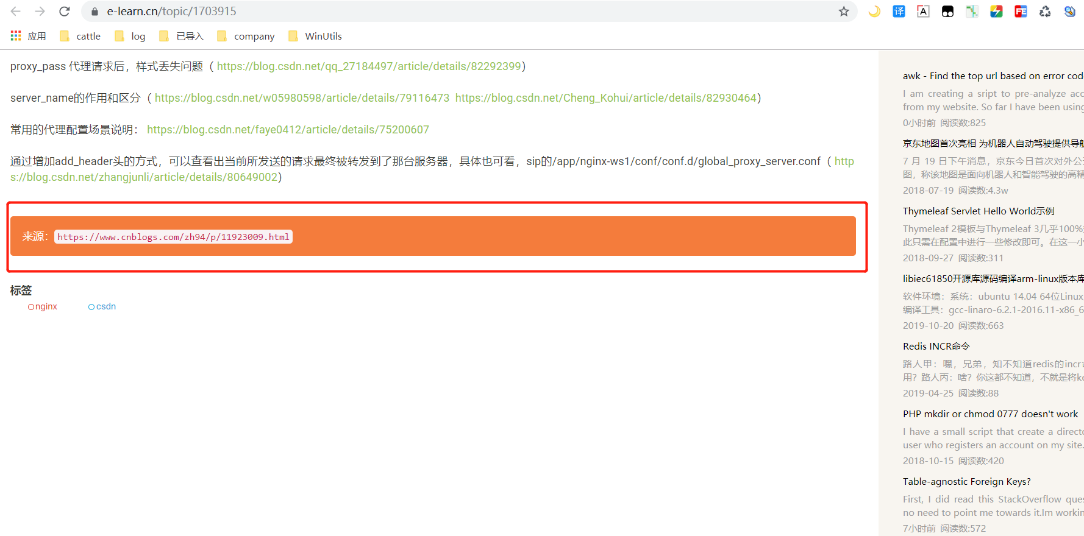This screenshot has width=1084, height=536.
Task: Open Thymeleaf Servlet Hello World article
Action: (978, 211)
